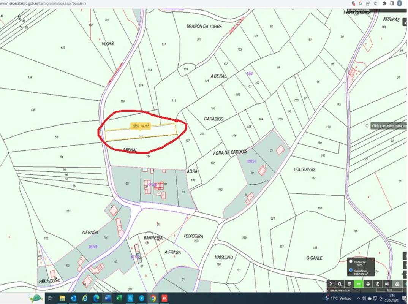Expand the map toolbar arrow
The image size is (408, 304).
331,284
